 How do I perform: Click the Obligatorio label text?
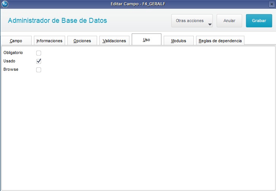tap(13, 53)
